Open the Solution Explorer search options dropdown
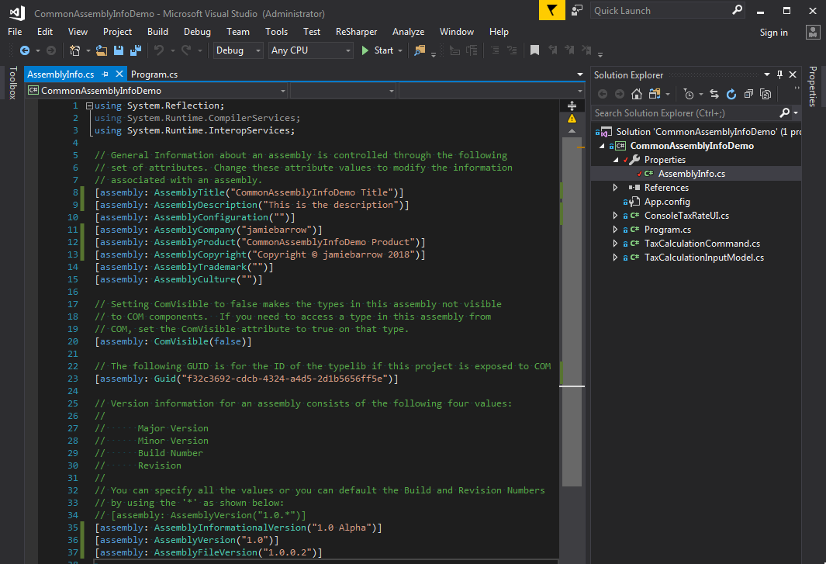Image resolution: width=826 pixels, height=564 pixels. 796,112
